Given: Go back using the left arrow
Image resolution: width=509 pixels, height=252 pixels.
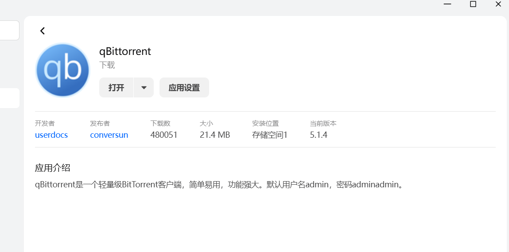Looking at the screenshot, I should pos(43,31).
